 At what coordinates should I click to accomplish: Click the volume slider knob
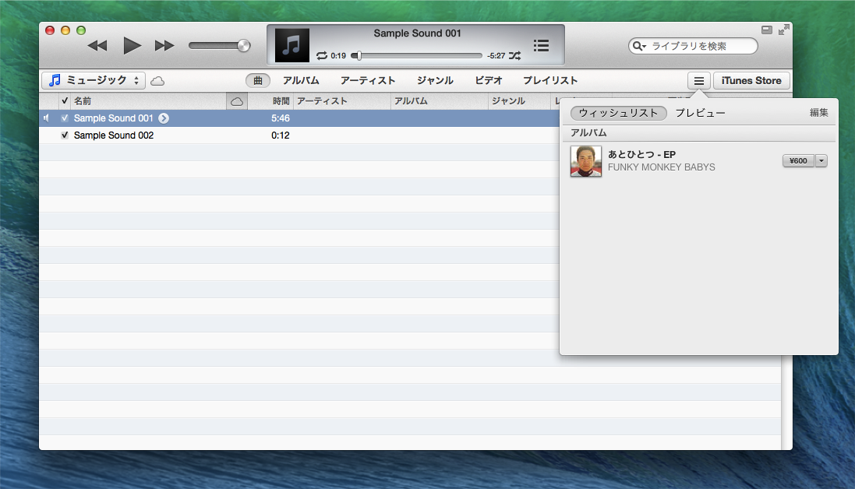click(244, 46)
